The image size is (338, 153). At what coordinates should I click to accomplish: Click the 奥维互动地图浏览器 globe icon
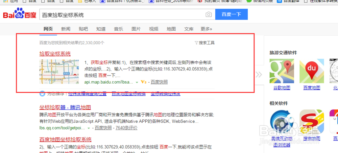282,122
